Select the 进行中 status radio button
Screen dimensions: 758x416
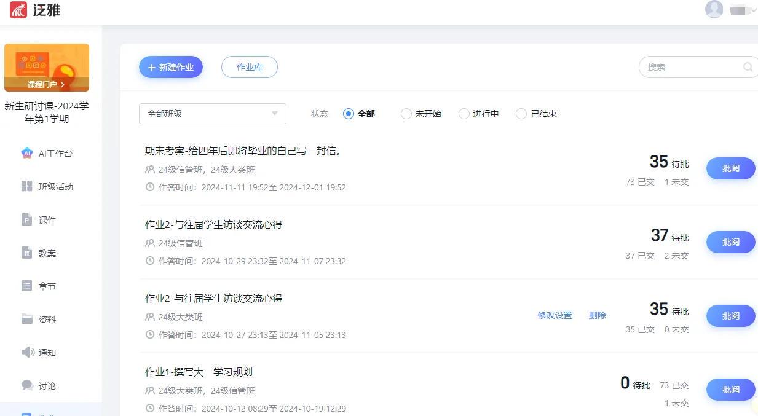pos(464,114)
